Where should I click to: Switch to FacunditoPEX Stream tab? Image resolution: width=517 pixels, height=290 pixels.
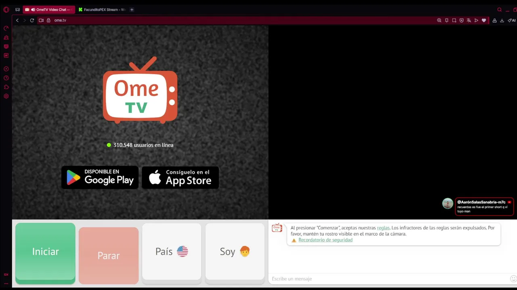[102, 10]
